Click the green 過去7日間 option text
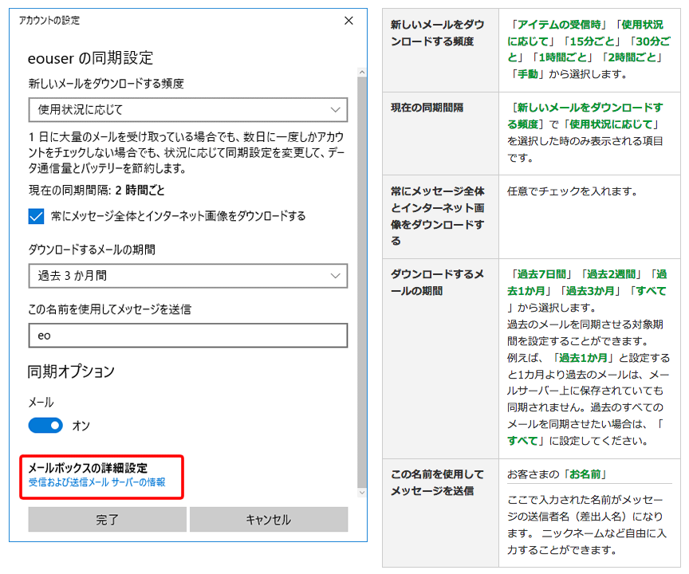Image resolution: width=689 pixels, height=574 pixels. (539, 274)
